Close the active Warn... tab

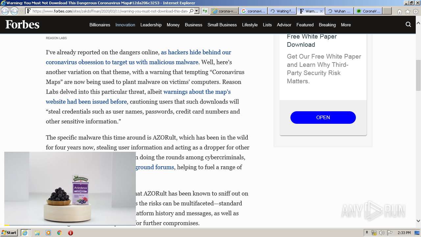[321, 11]
